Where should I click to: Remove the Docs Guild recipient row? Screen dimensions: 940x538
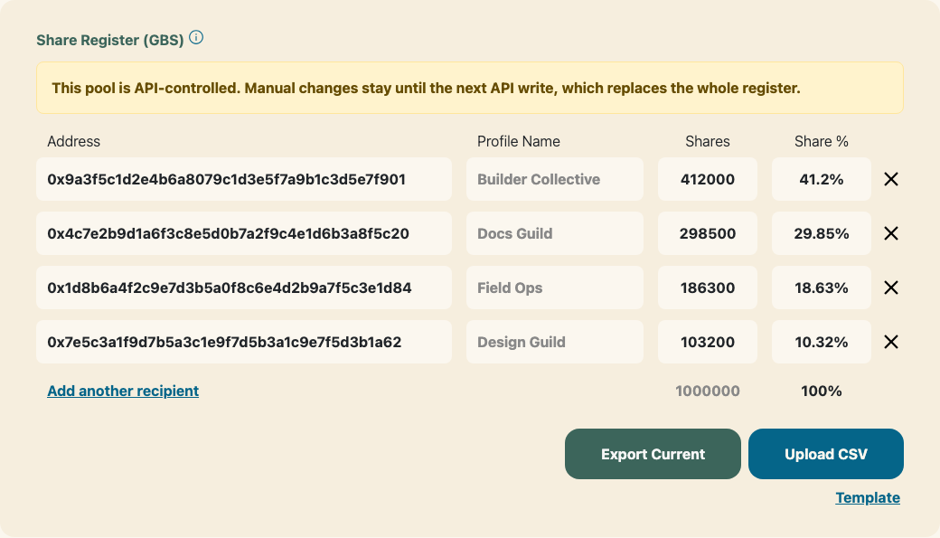(891, 233)
